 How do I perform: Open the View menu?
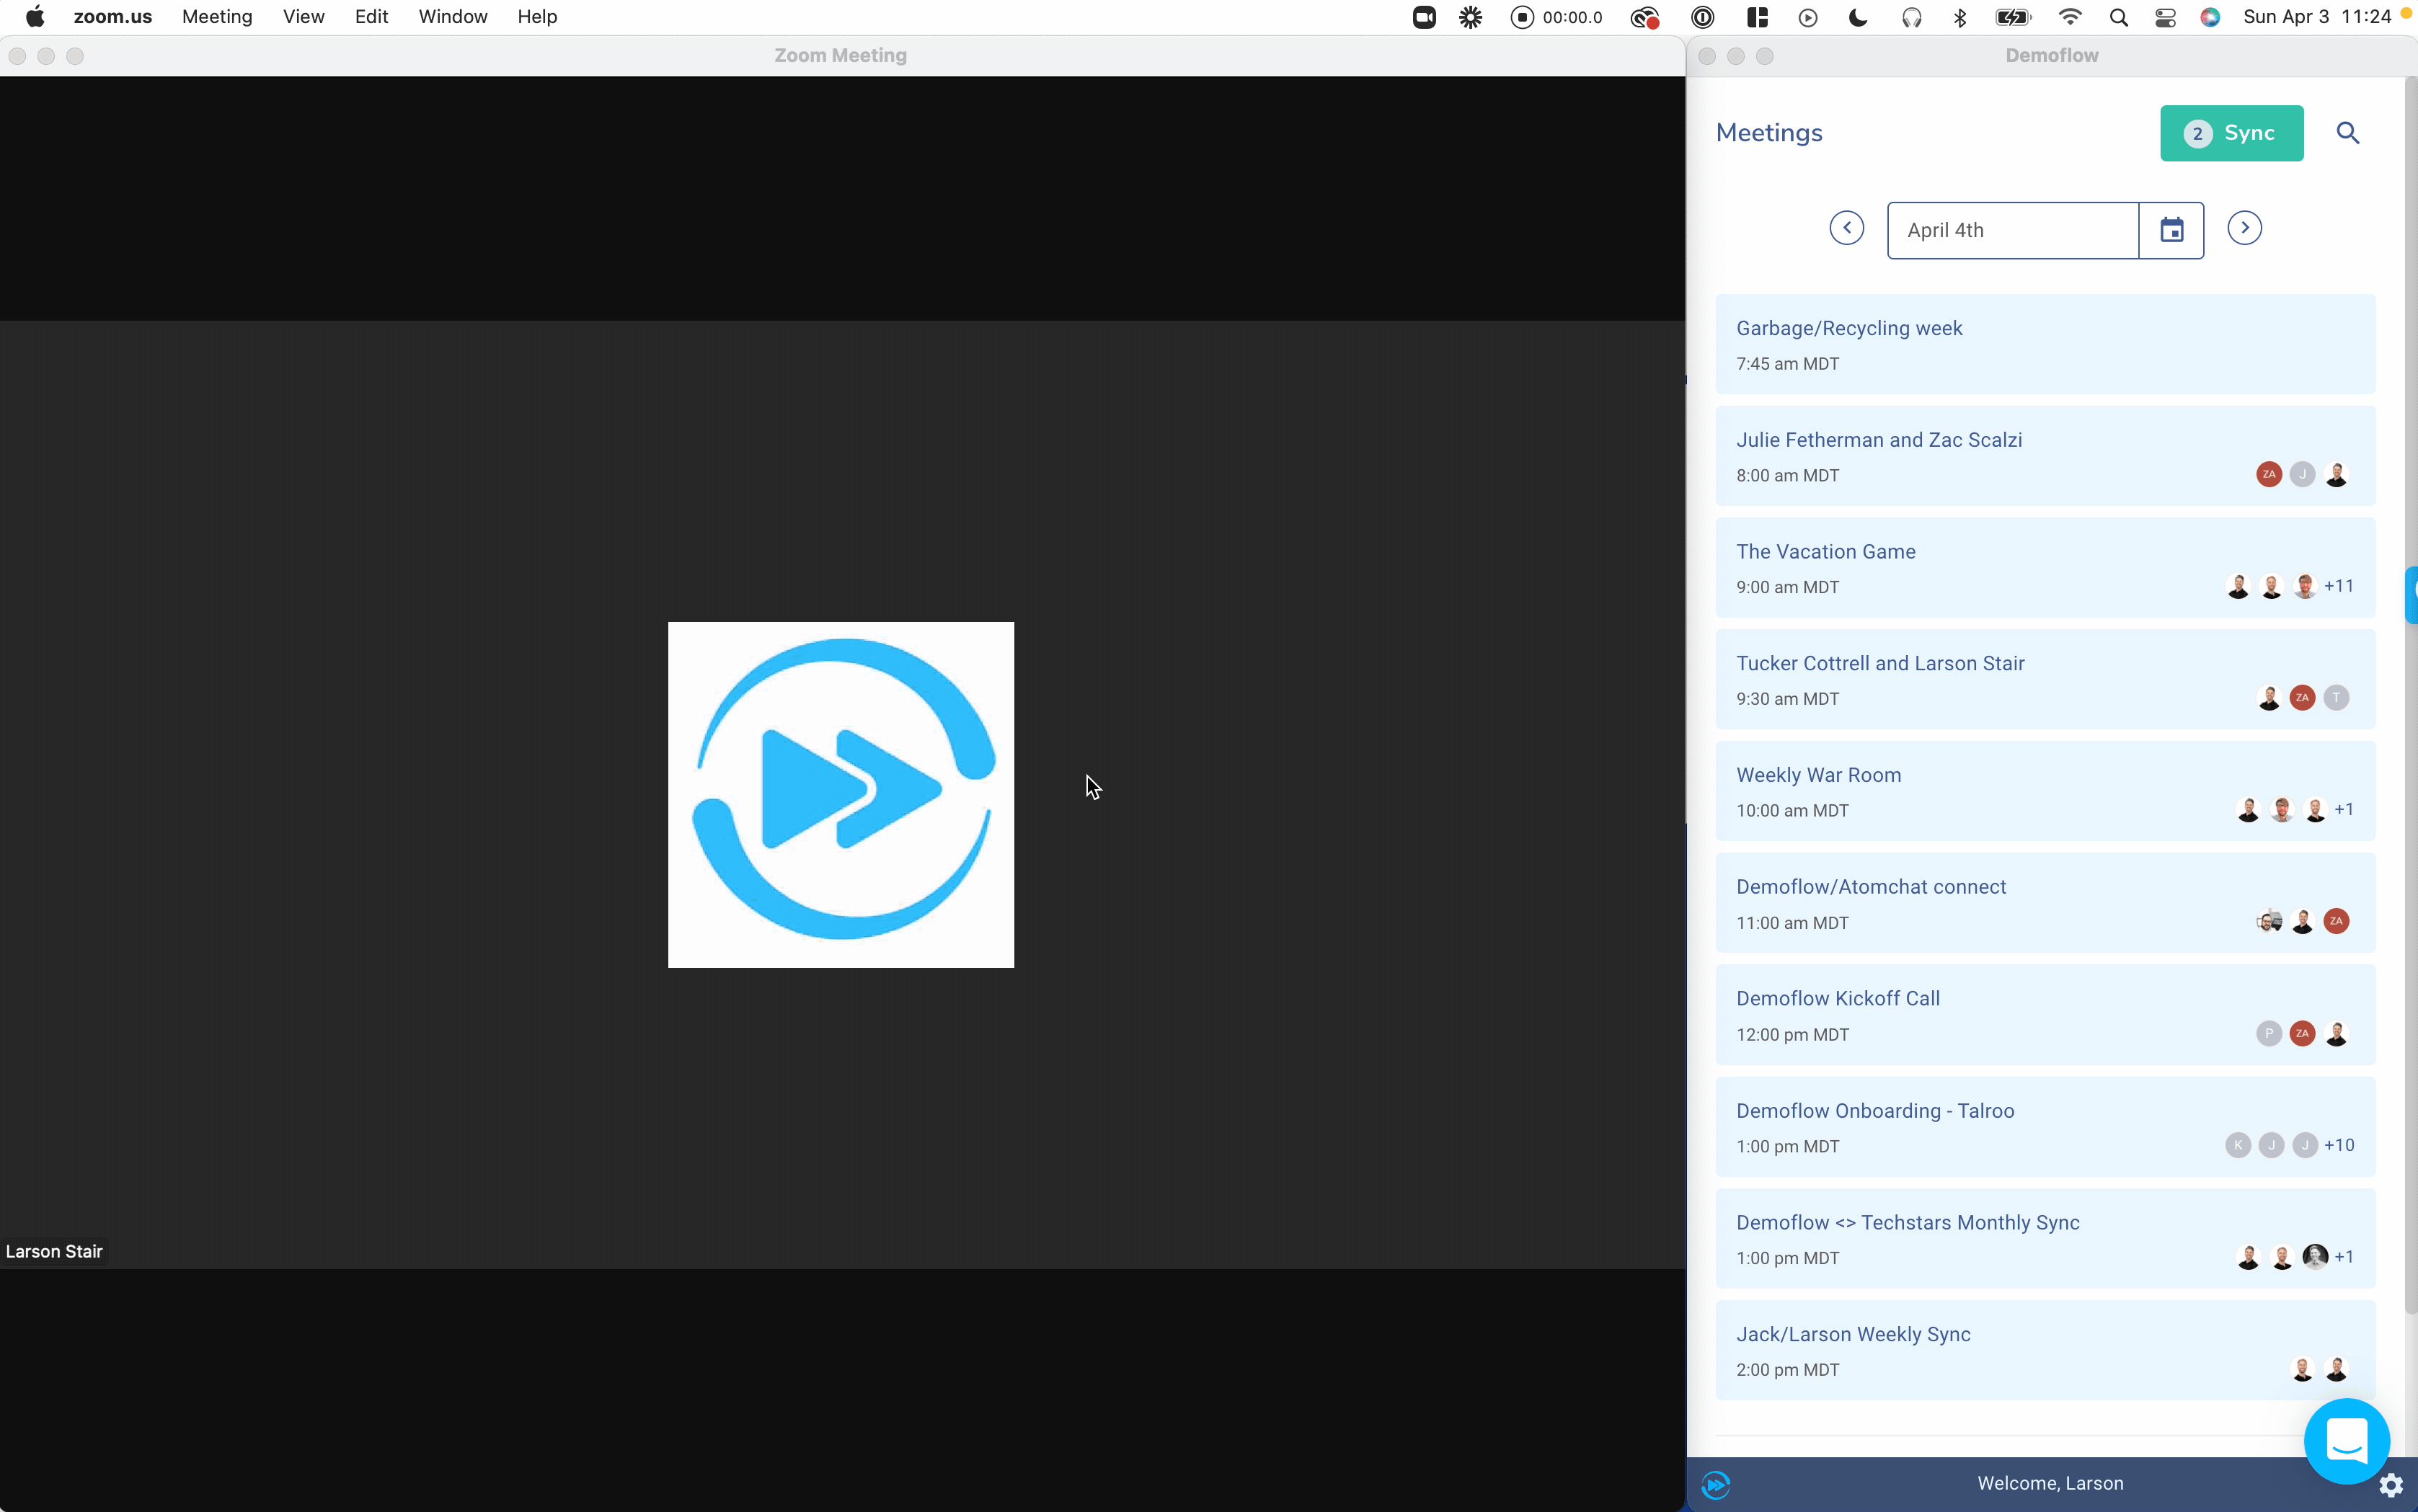pyautogui.click(x=303, y=17)
